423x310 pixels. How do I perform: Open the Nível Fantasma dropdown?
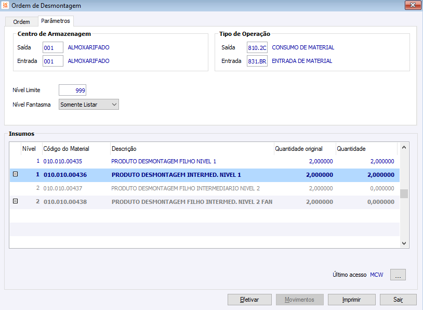[x=89, y=105]
